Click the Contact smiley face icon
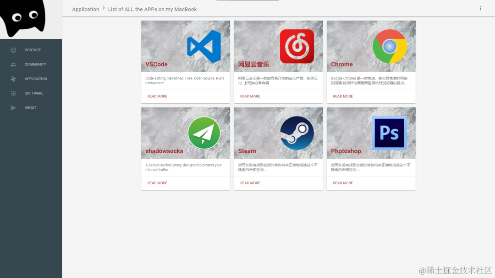The image size is (495, 278). (13, 50)
